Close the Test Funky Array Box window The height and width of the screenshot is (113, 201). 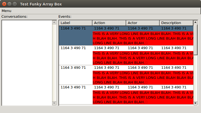4,4
